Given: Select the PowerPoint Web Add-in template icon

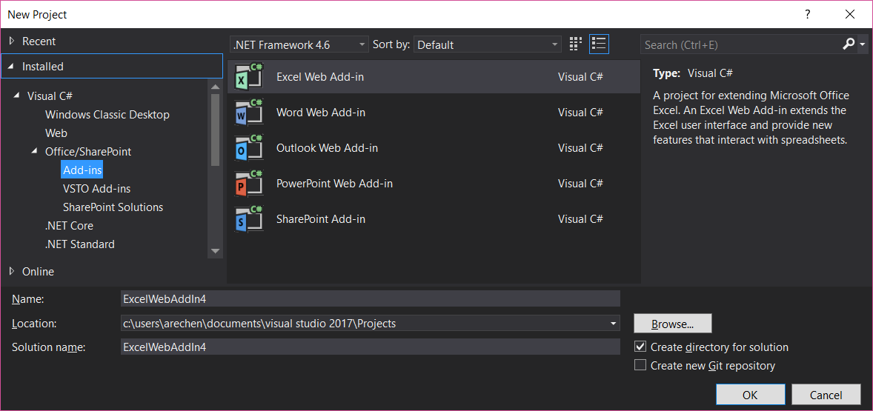Looking at the screenshot, I should tap(249, 184).
